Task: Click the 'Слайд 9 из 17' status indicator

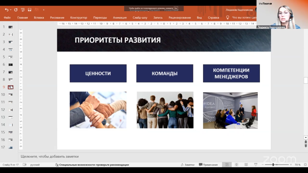Action: 11,165
